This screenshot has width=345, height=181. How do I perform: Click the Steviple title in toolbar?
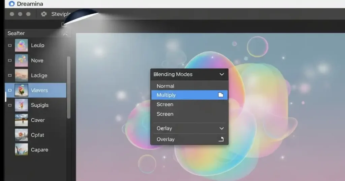(x=61, y=14)
